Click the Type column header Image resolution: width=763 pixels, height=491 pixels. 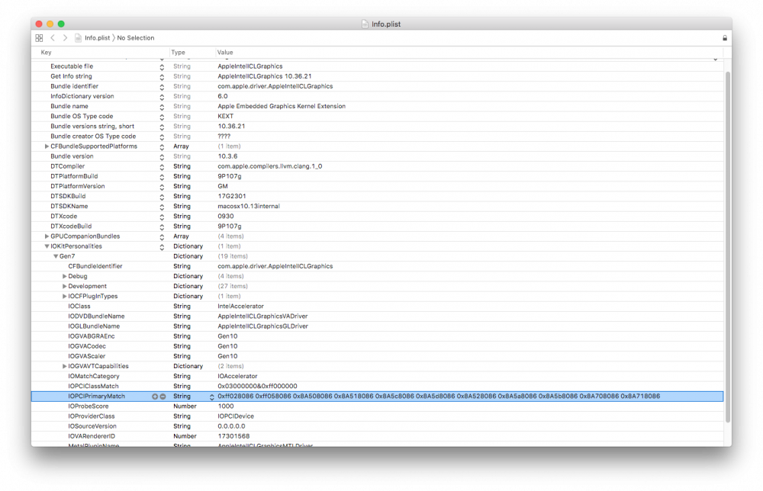(x=178, y=52)
